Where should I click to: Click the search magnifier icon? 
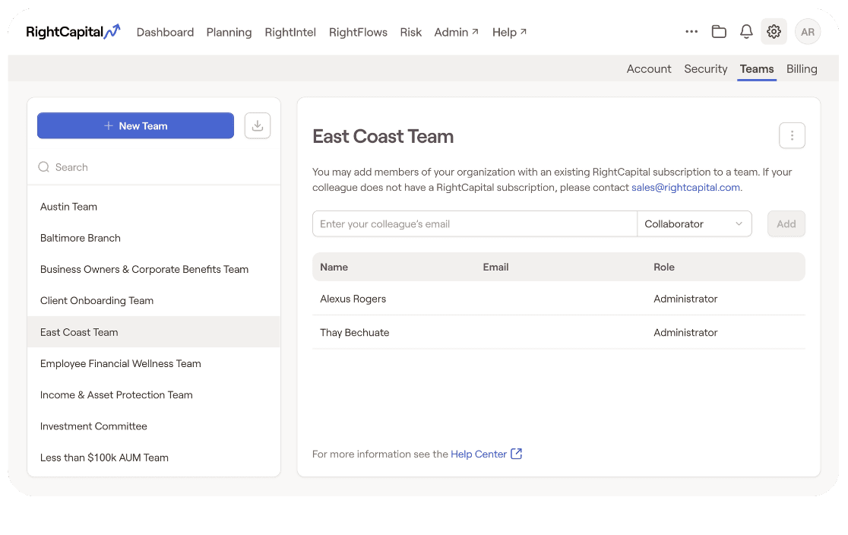tap(44, 167)
